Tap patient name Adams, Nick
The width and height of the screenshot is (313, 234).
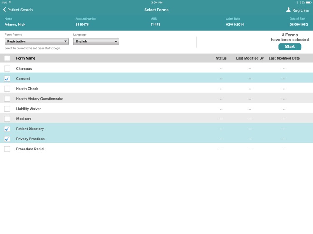15,25
